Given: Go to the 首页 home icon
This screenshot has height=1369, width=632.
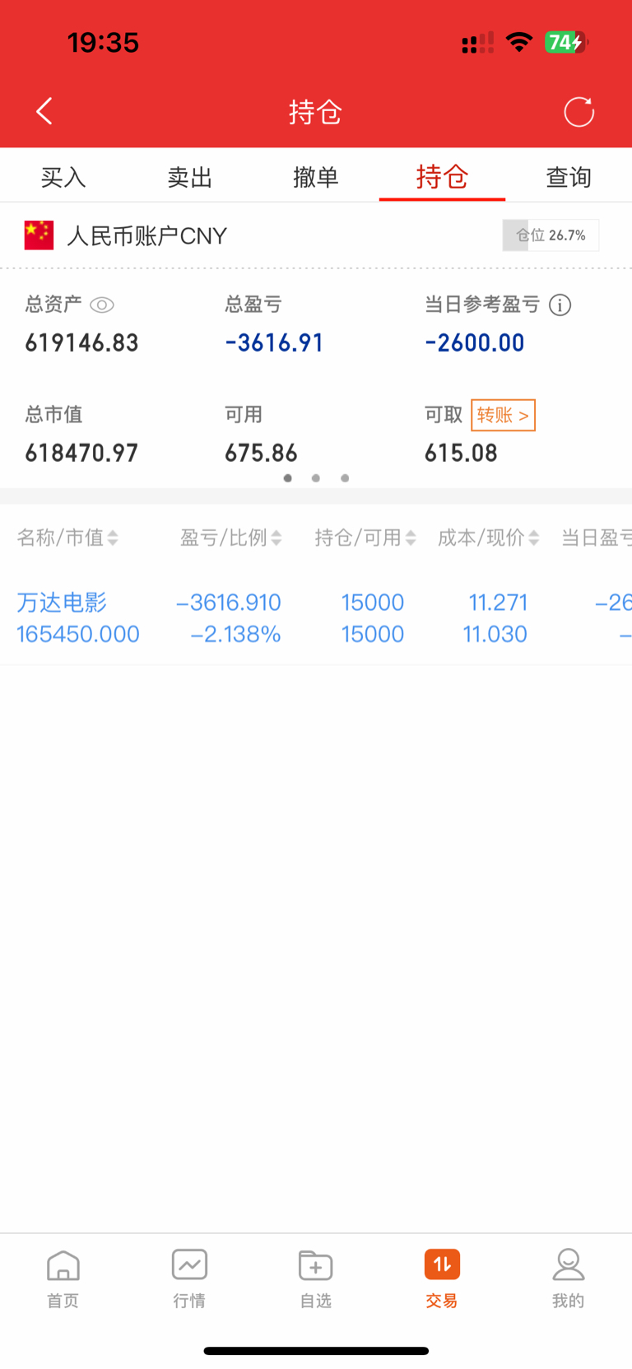Looking at the screenshot, I should coord(63,1277).
